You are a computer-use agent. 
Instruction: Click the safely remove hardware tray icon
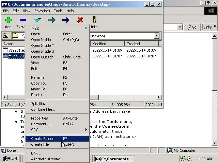pos(183,159)
